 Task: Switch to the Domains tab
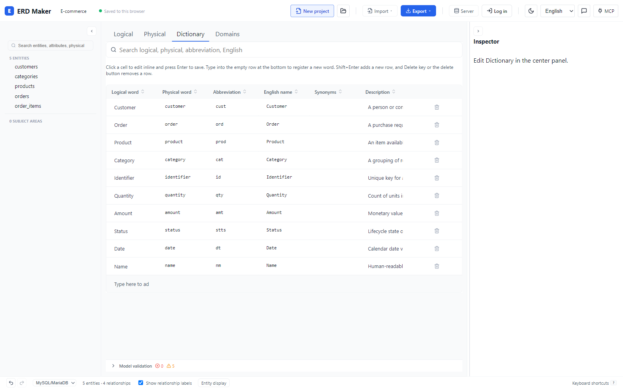227,34
